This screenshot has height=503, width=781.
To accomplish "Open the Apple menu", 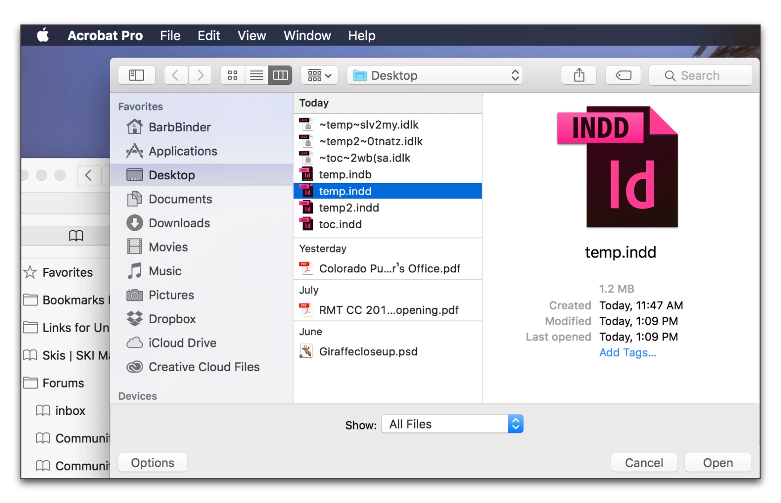I will [43, 35].
